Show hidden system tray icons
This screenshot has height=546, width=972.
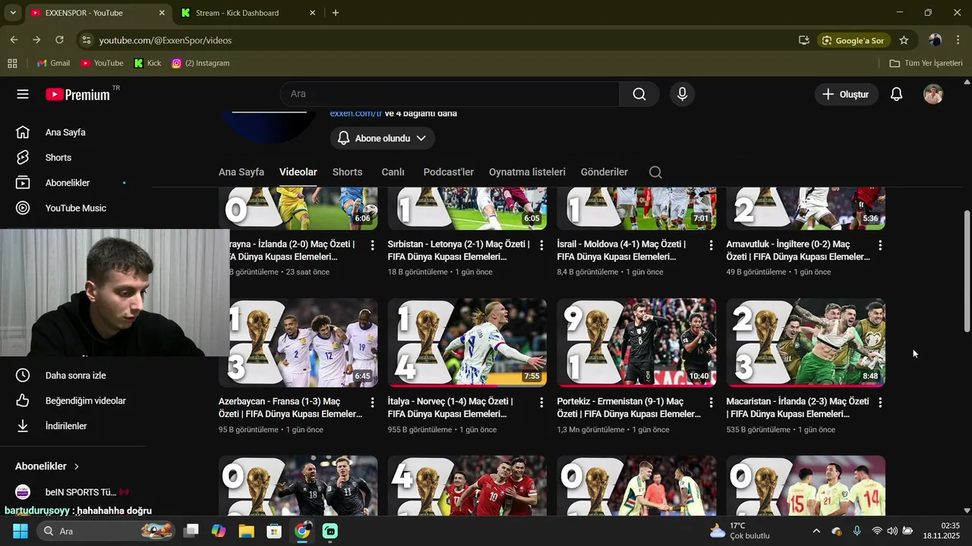pos(816,531)
